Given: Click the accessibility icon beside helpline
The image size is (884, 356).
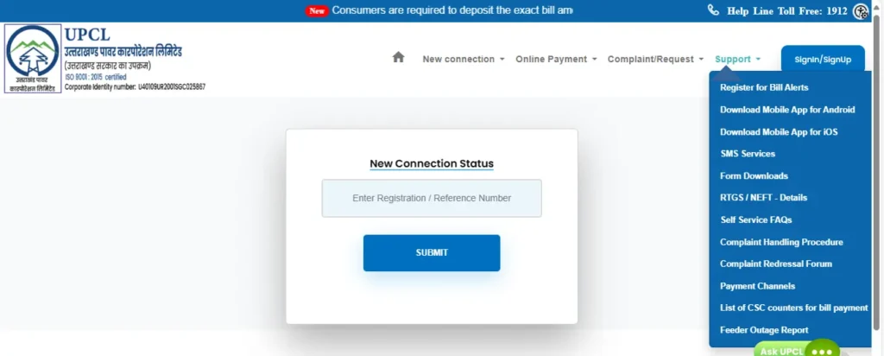Looking at the screenshot, I should [x=861, y=11].
